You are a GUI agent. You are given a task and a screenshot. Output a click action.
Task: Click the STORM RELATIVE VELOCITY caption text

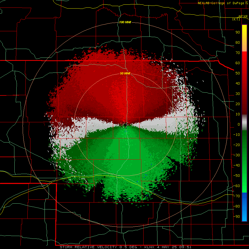tap(89, 247)
